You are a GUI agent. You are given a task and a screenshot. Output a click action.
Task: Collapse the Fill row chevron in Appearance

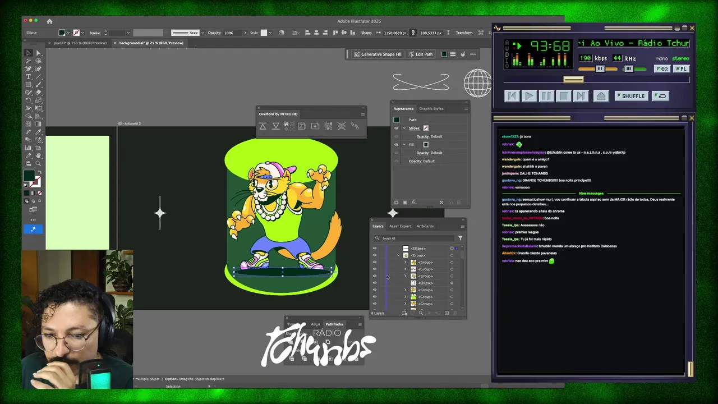point(404,145)
